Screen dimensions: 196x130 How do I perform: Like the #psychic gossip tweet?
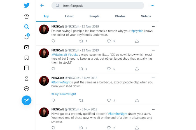[109, 41]
